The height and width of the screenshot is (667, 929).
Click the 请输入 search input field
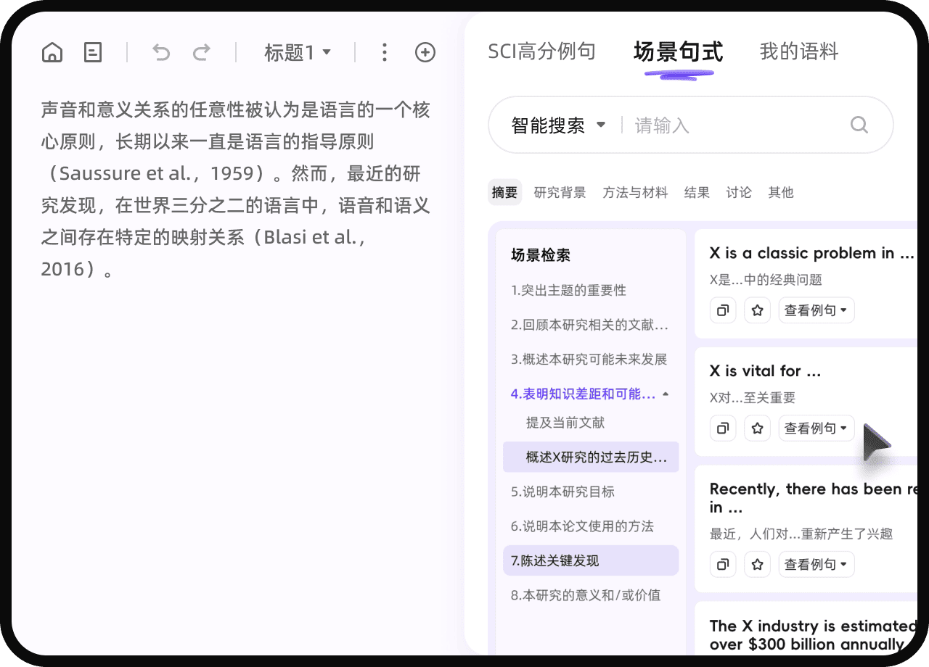[x=733, y=125]
